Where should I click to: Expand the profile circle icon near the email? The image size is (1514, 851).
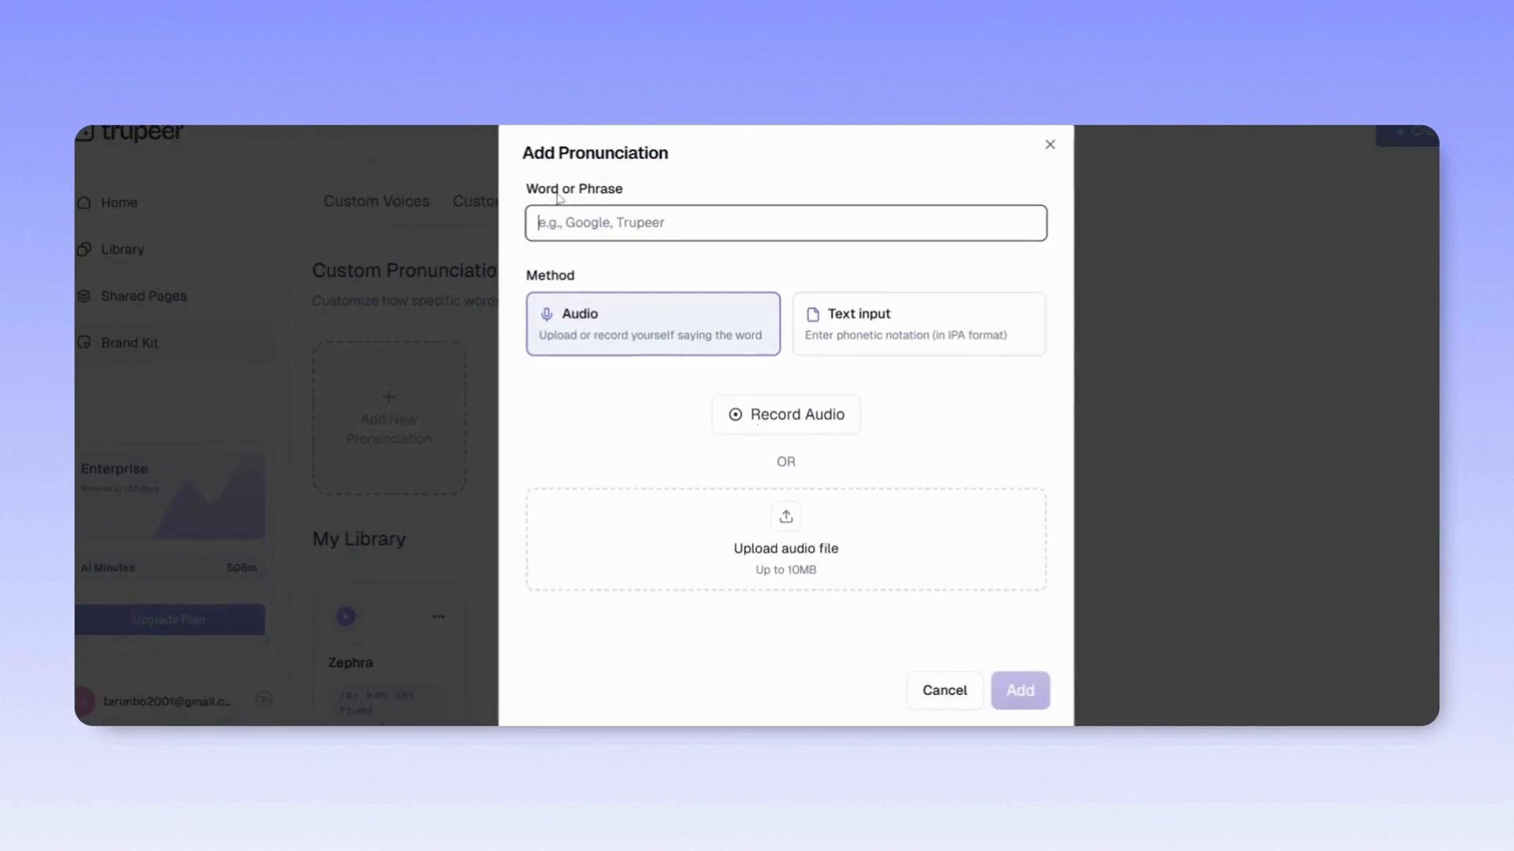point(264,700)
